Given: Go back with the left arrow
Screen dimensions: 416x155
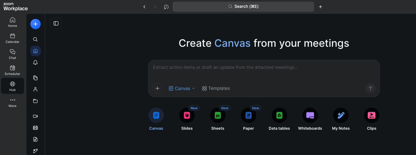Looking at the screenshot, I should coord(144,7).
